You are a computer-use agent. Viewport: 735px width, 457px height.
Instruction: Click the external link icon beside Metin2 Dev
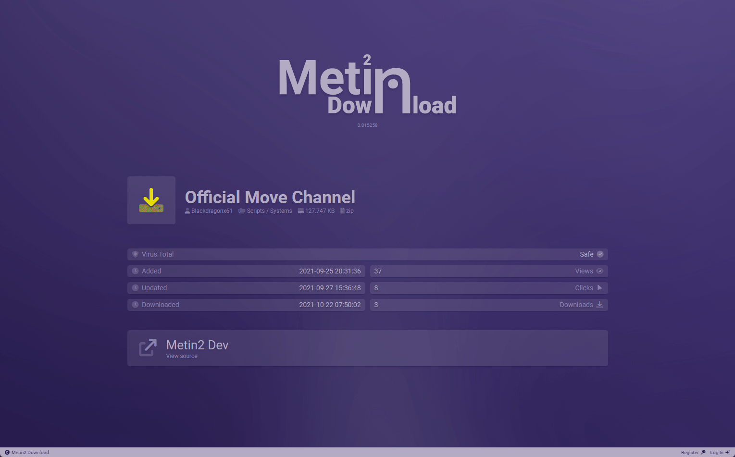148,348
